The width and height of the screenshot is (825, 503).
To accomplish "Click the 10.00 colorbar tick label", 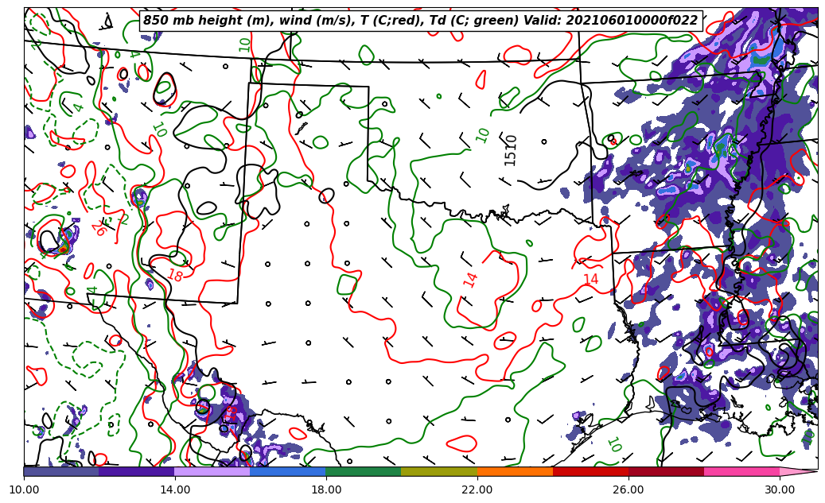I will 24,489.
